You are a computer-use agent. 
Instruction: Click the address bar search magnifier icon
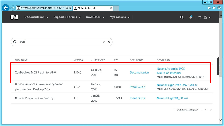[60, 8]
